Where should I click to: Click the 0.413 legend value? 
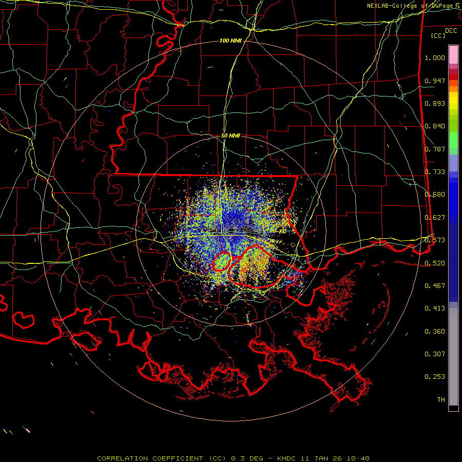[x=435, y=309]
